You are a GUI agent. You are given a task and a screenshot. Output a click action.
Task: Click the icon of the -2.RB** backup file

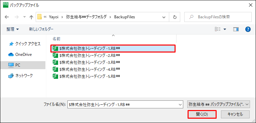click(x=55, y=55)
